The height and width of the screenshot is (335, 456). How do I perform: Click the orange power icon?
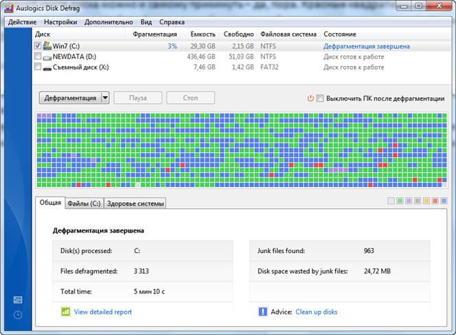pos(310,98)
